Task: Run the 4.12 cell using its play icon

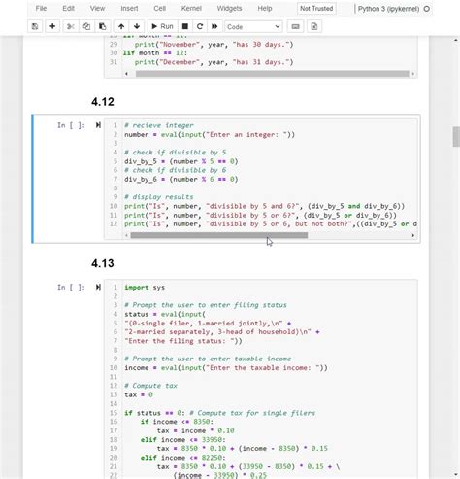Action: [98, 125]
